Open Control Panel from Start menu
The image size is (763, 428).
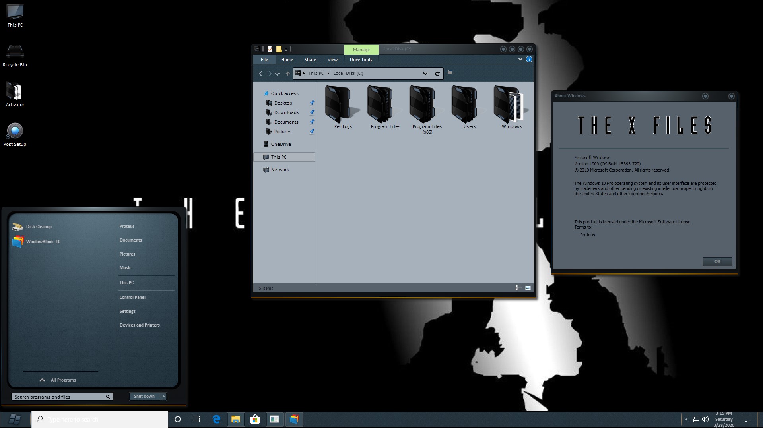tap(132, 297)
